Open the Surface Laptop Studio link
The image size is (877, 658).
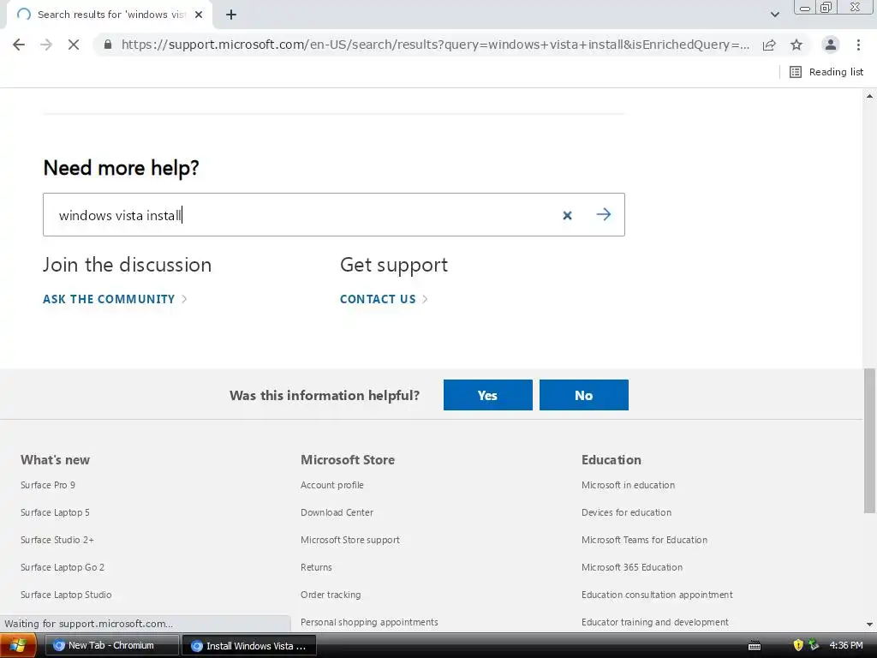(66, 595)
